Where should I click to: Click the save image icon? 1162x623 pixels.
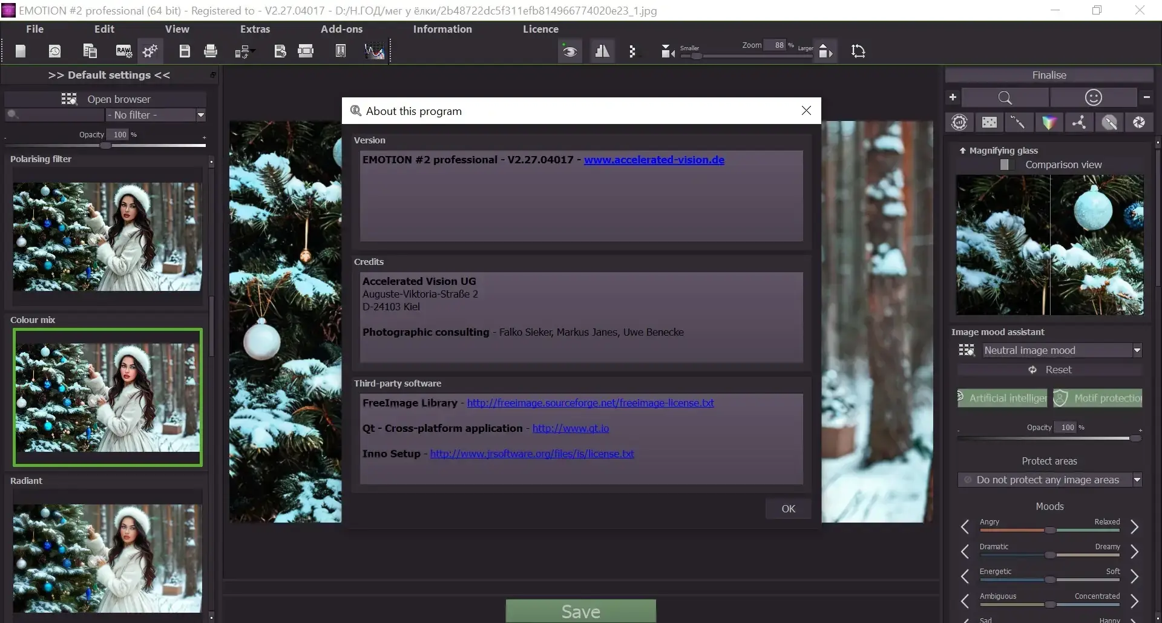(x=184, y=51)
